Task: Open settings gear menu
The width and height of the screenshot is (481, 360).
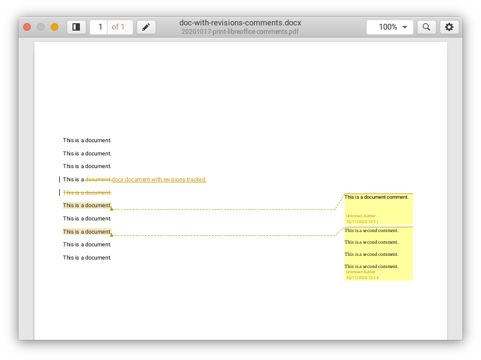Action: [449, 27]
